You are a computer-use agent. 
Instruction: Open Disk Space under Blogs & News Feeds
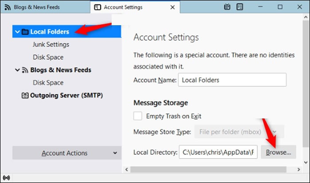48,83
